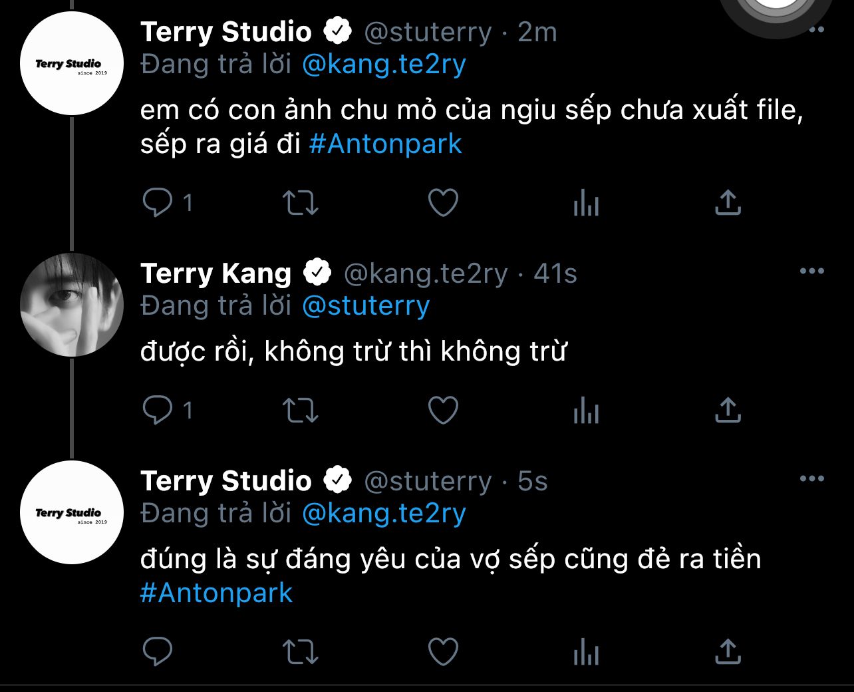Open more options on Terry Kang's tweet
This screenshot has height=692, width=854.
[x=811, y=271]
